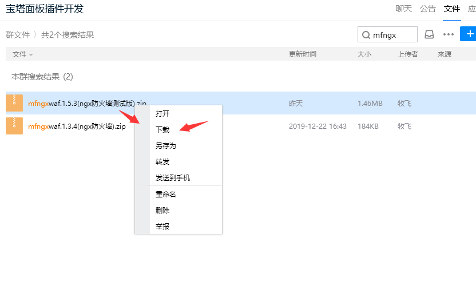Open the three-dot more options menu
This screenshot has height=285, width=476.
tap(449, 34)
